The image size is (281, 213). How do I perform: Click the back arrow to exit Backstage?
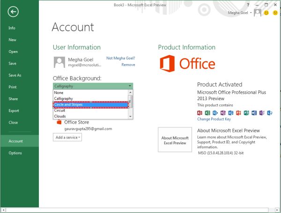[13, 12]
